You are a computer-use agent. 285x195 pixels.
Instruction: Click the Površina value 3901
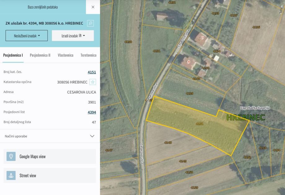click(92, 102)
